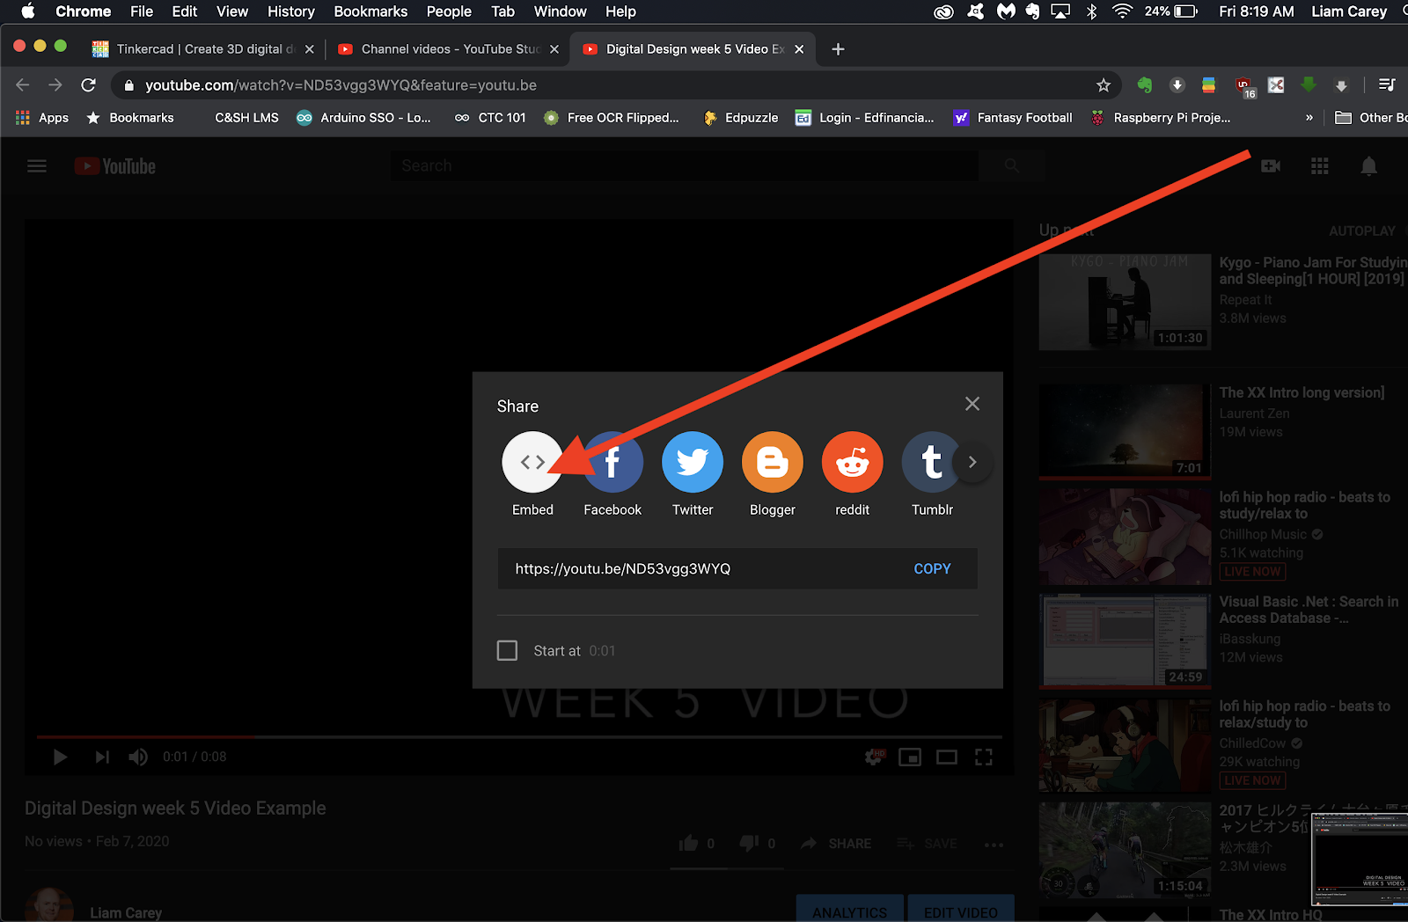The image size is (1408, 922).
Task: Go back to the previous page
Action: click(x=23, y=85)
